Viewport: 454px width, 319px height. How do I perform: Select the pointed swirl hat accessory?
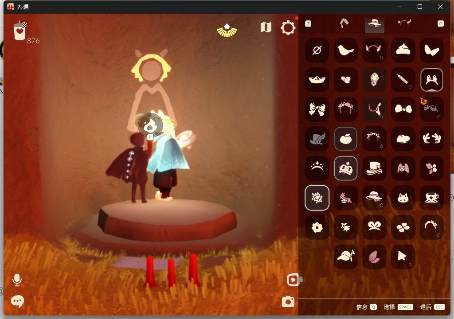[x=403, y=51]
